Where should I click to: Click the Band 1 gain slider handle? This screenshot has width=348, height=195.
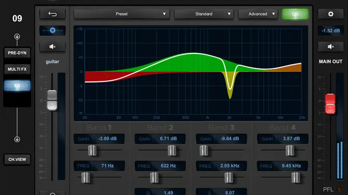[x=92, y=150]
